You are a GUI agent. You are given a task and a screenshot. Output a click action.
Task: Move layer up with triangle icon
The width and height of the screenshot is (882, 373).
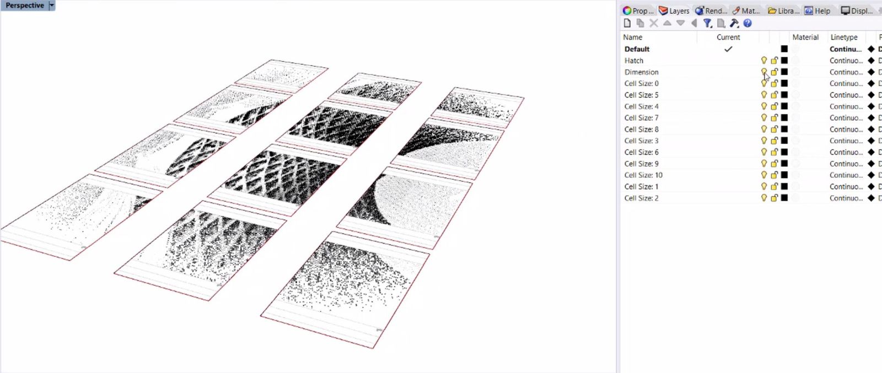(x=667, y=23)
